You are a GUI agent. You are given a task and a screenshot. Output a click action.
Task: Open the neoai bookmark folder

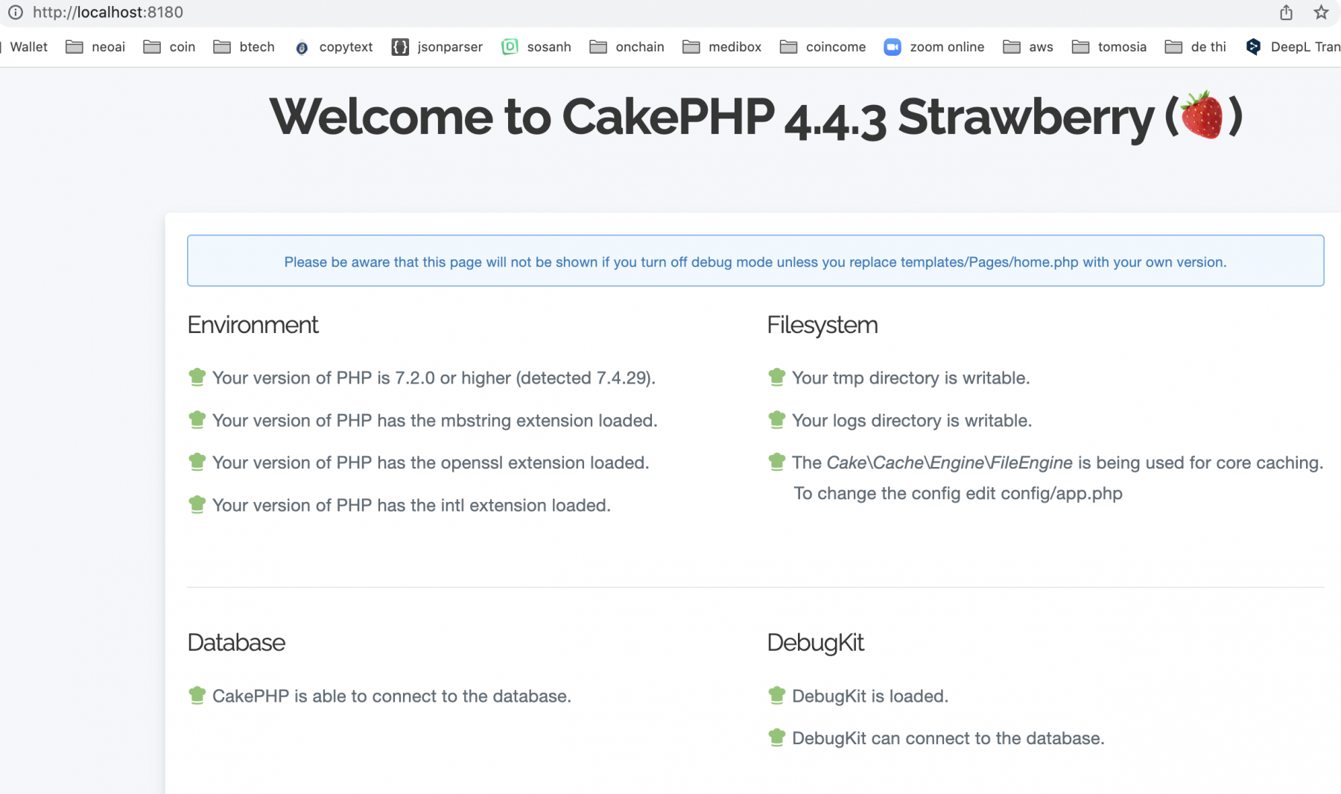95,47
